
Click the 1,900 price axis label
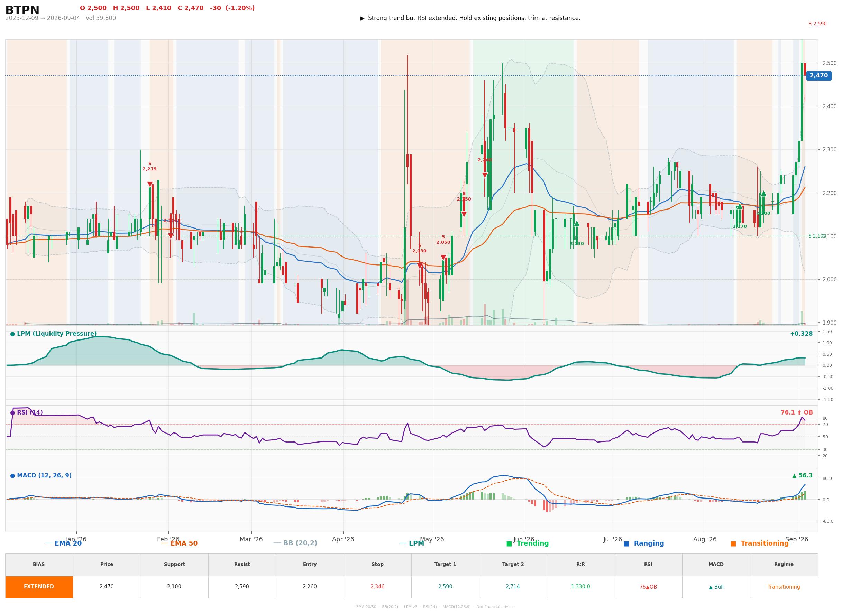click(x=830, y=323)
